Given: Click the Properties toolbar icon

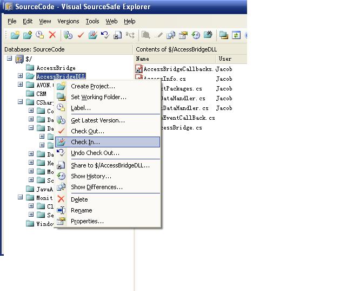Looking at the screenshot, I should click(x=183, y=35).
